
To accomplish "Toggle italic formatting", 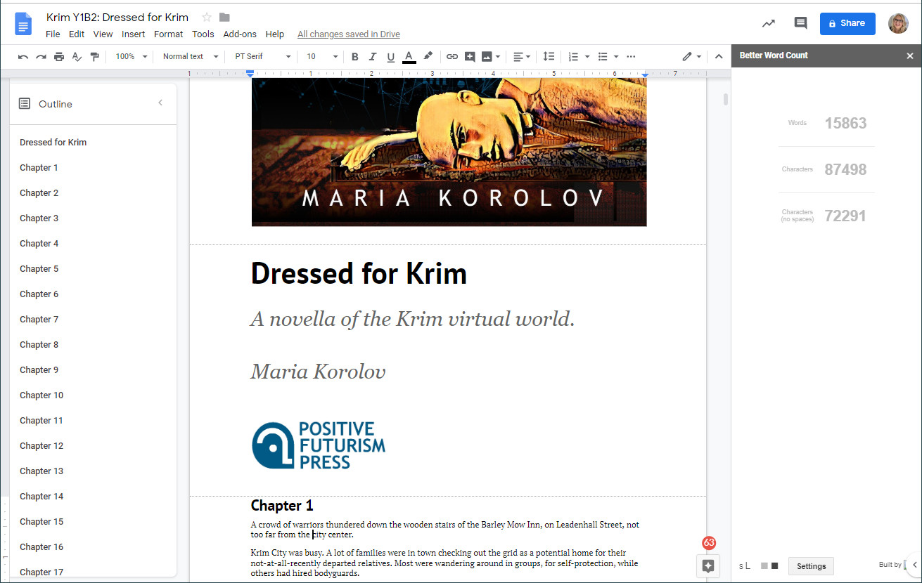I will (373, 56).
